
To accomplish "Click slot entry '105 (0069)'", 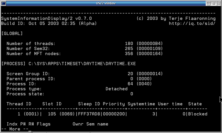I will 61,114.
